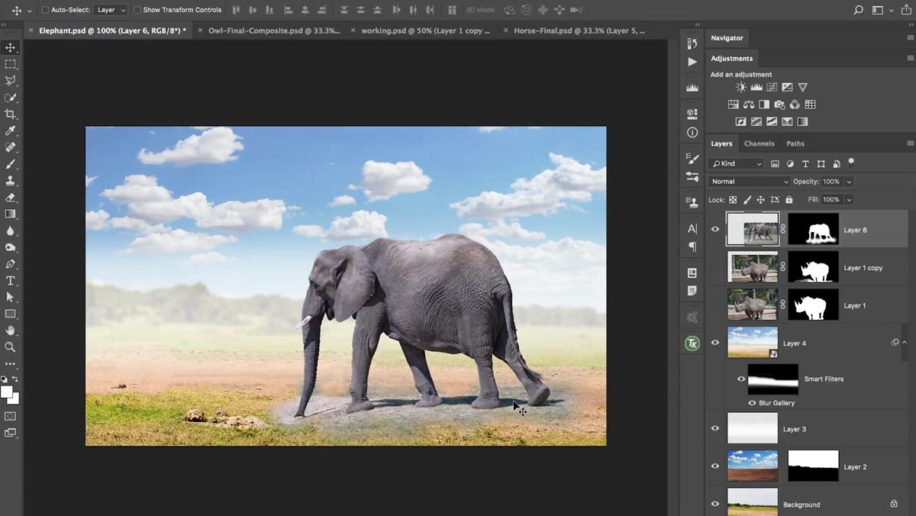
Task: Add a Brightness/Contrast adjustment
Action: [740, 88]
